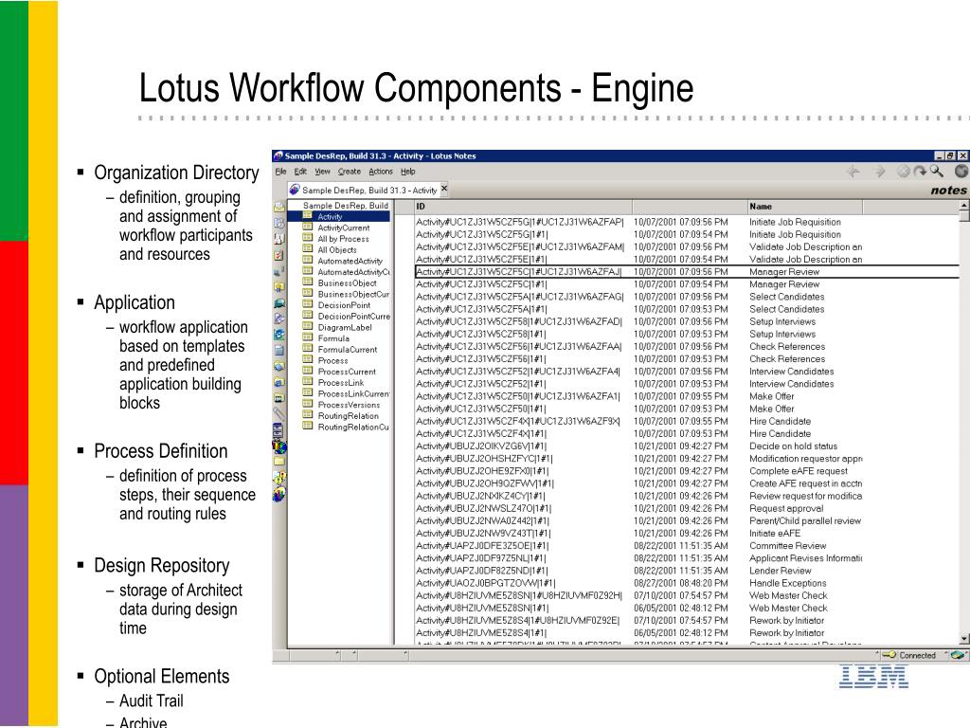Image resolution: width=970 pixels, height=728 pixels.
Task: Click the location icon in status bar
Action: pyautogui.click(x=959, y=655)
